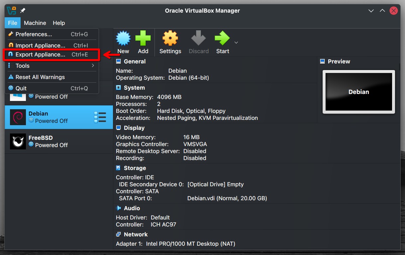Select the FreeBSD machine name
Screen dimensions: 405x255
coord(41,138)
